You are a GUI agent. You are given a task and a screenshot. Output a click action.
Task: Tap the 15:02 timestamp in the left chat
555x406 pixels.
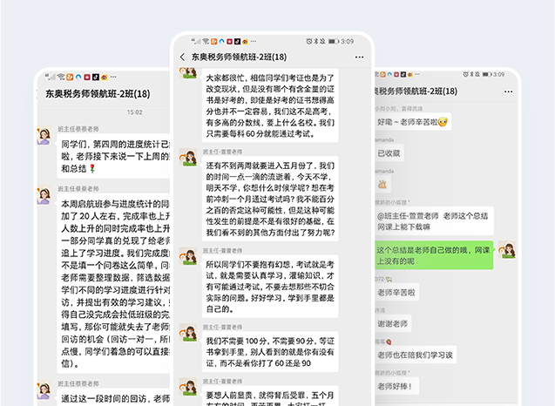[x=134, y=112]
